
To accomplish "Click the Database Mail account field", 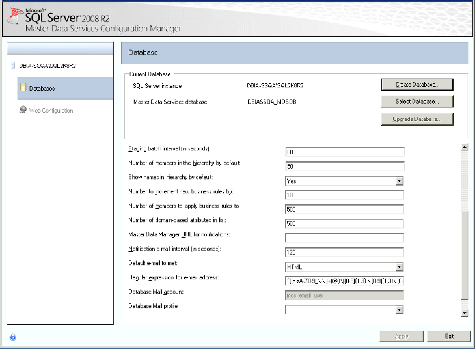I will [x=344, y=296].
